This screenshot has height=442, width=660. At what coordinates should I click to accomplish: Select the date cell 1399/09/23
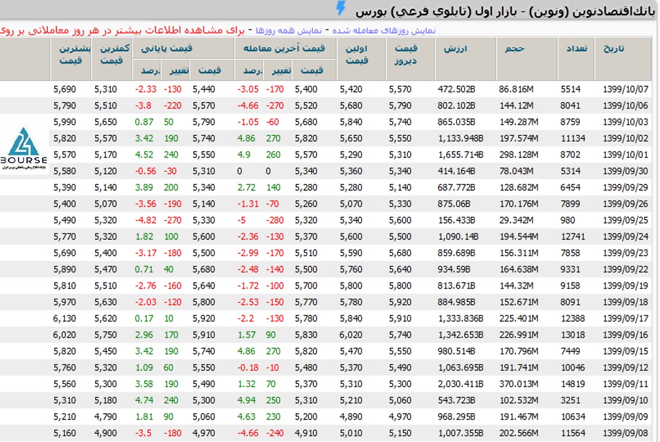click(625, 253)
